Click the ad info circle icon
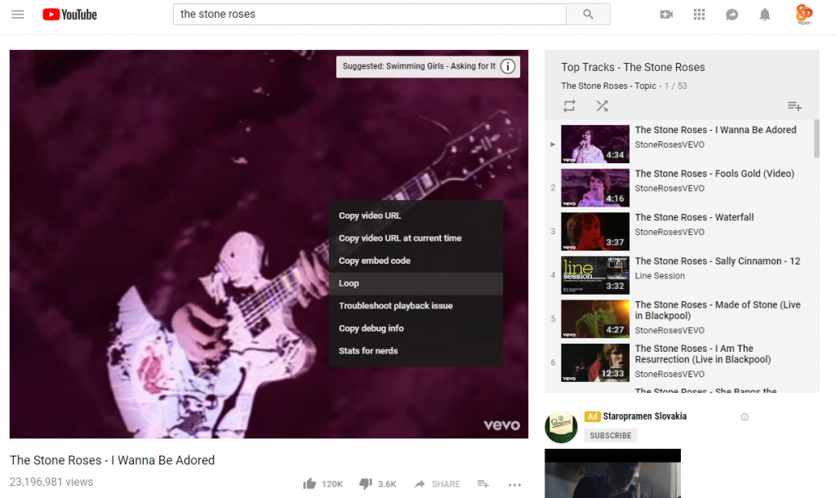 (x=745, y=417)
